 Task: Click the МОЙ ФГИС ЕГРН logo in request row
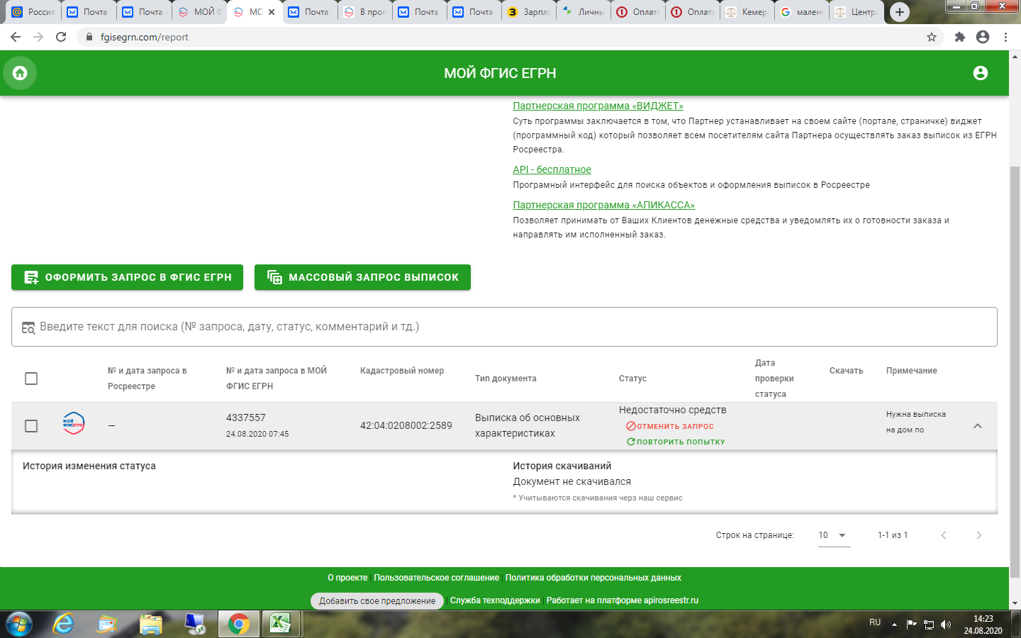point(74,424)
